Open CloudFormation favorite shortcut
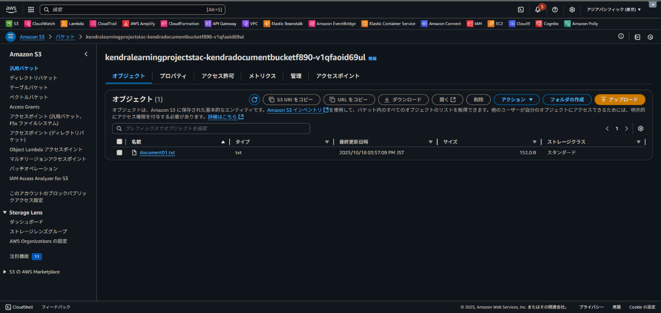The height and width of the screenshot is (313, 661). click(180, 24)
